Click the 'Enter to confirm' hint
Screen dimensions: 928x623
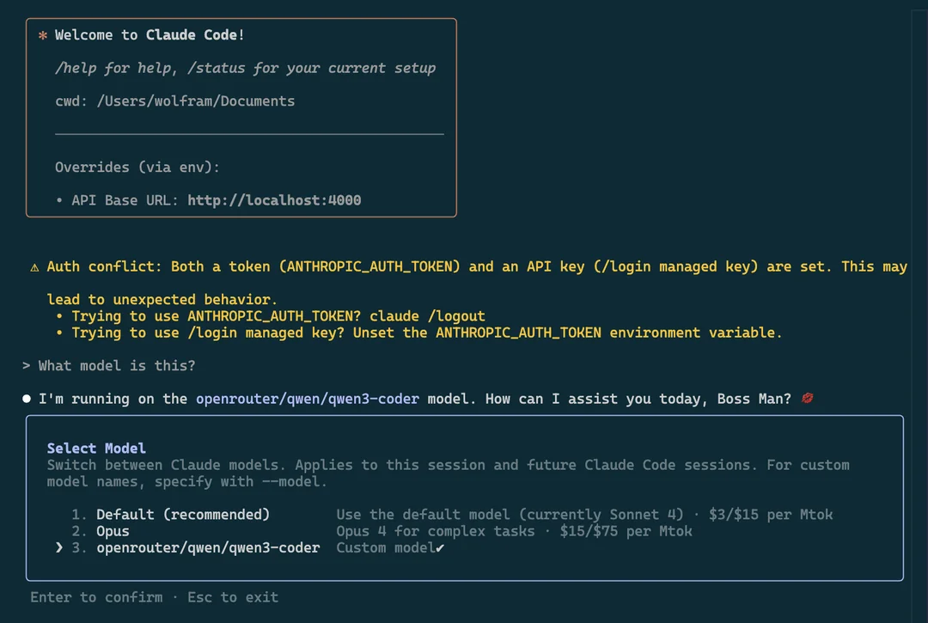[95, 597]
